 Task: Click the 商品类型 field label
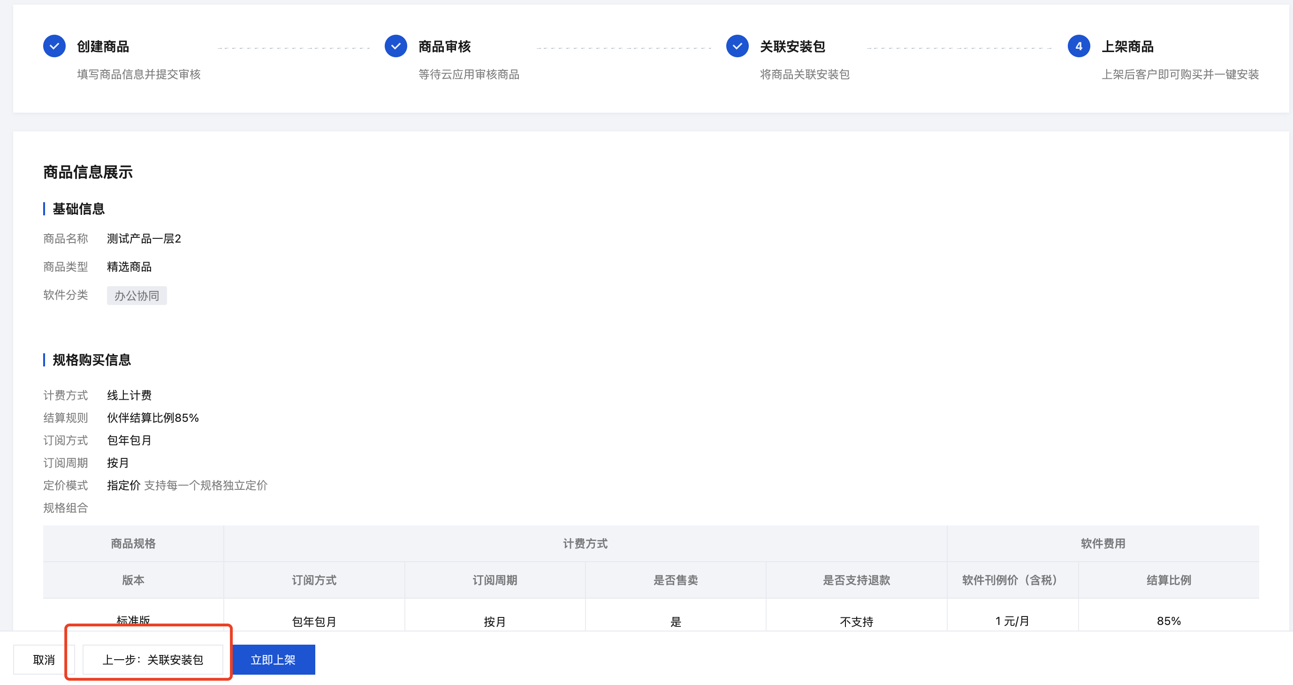coord(65,266)
